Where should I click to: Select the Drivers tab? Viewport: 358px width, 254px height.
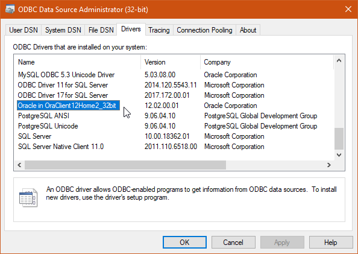pos(131,29)
